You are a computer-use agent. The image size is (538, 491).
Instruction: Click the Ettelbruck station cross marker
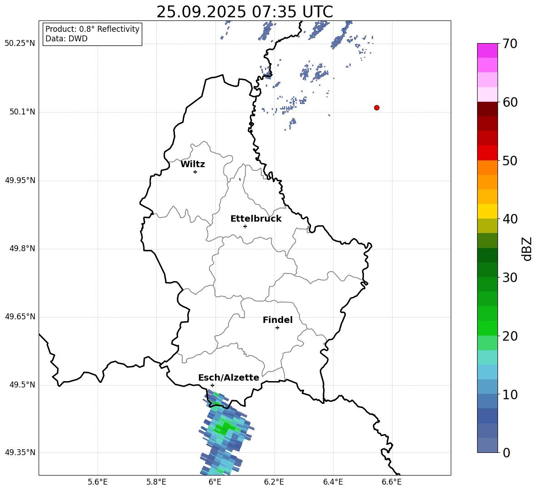(245, 226)
